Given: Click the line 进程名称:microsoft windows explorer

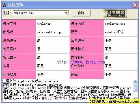Looking at the screenshot, I should (32, 84).
